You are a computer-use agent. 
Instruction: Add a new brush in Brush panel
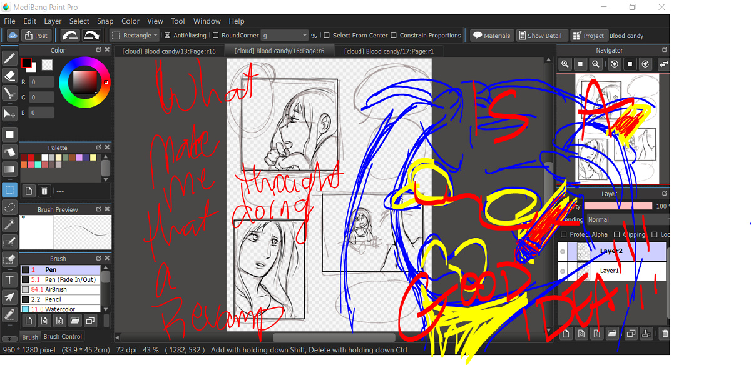coord(28,321)
